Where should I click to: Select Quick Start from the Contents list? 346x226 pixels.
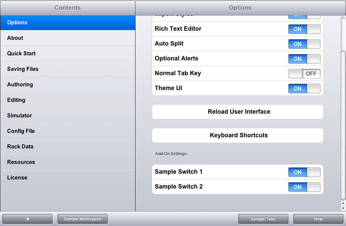(68, 53)
